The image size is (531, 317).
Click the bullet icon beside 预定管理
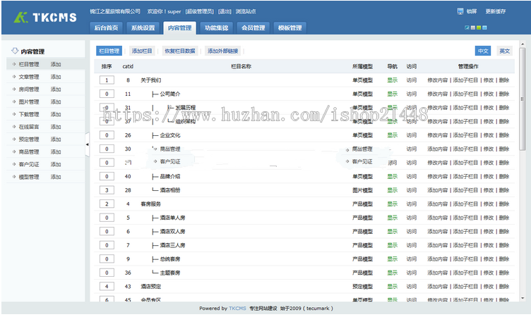[14, 139]
